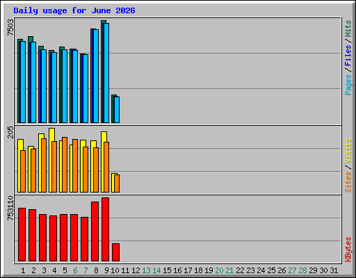Click day 17 on the x-axis
Screen dimensions: 356x278
tap(188, 270)
